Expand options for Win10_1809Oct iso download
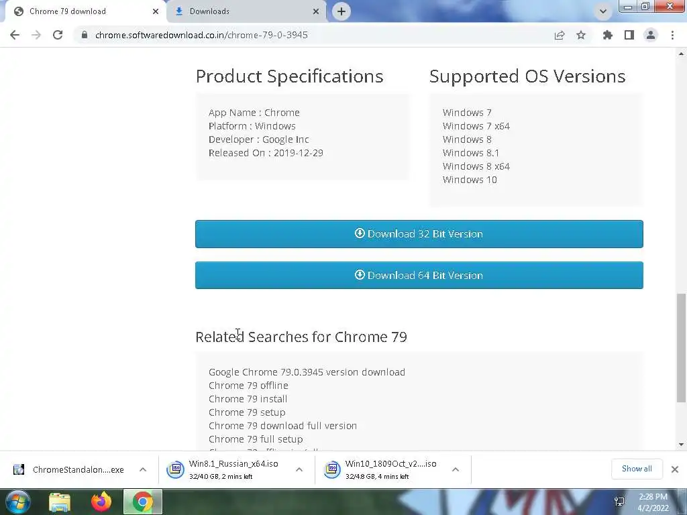This screenshot has height=515, width=687. tap(456, 469)
